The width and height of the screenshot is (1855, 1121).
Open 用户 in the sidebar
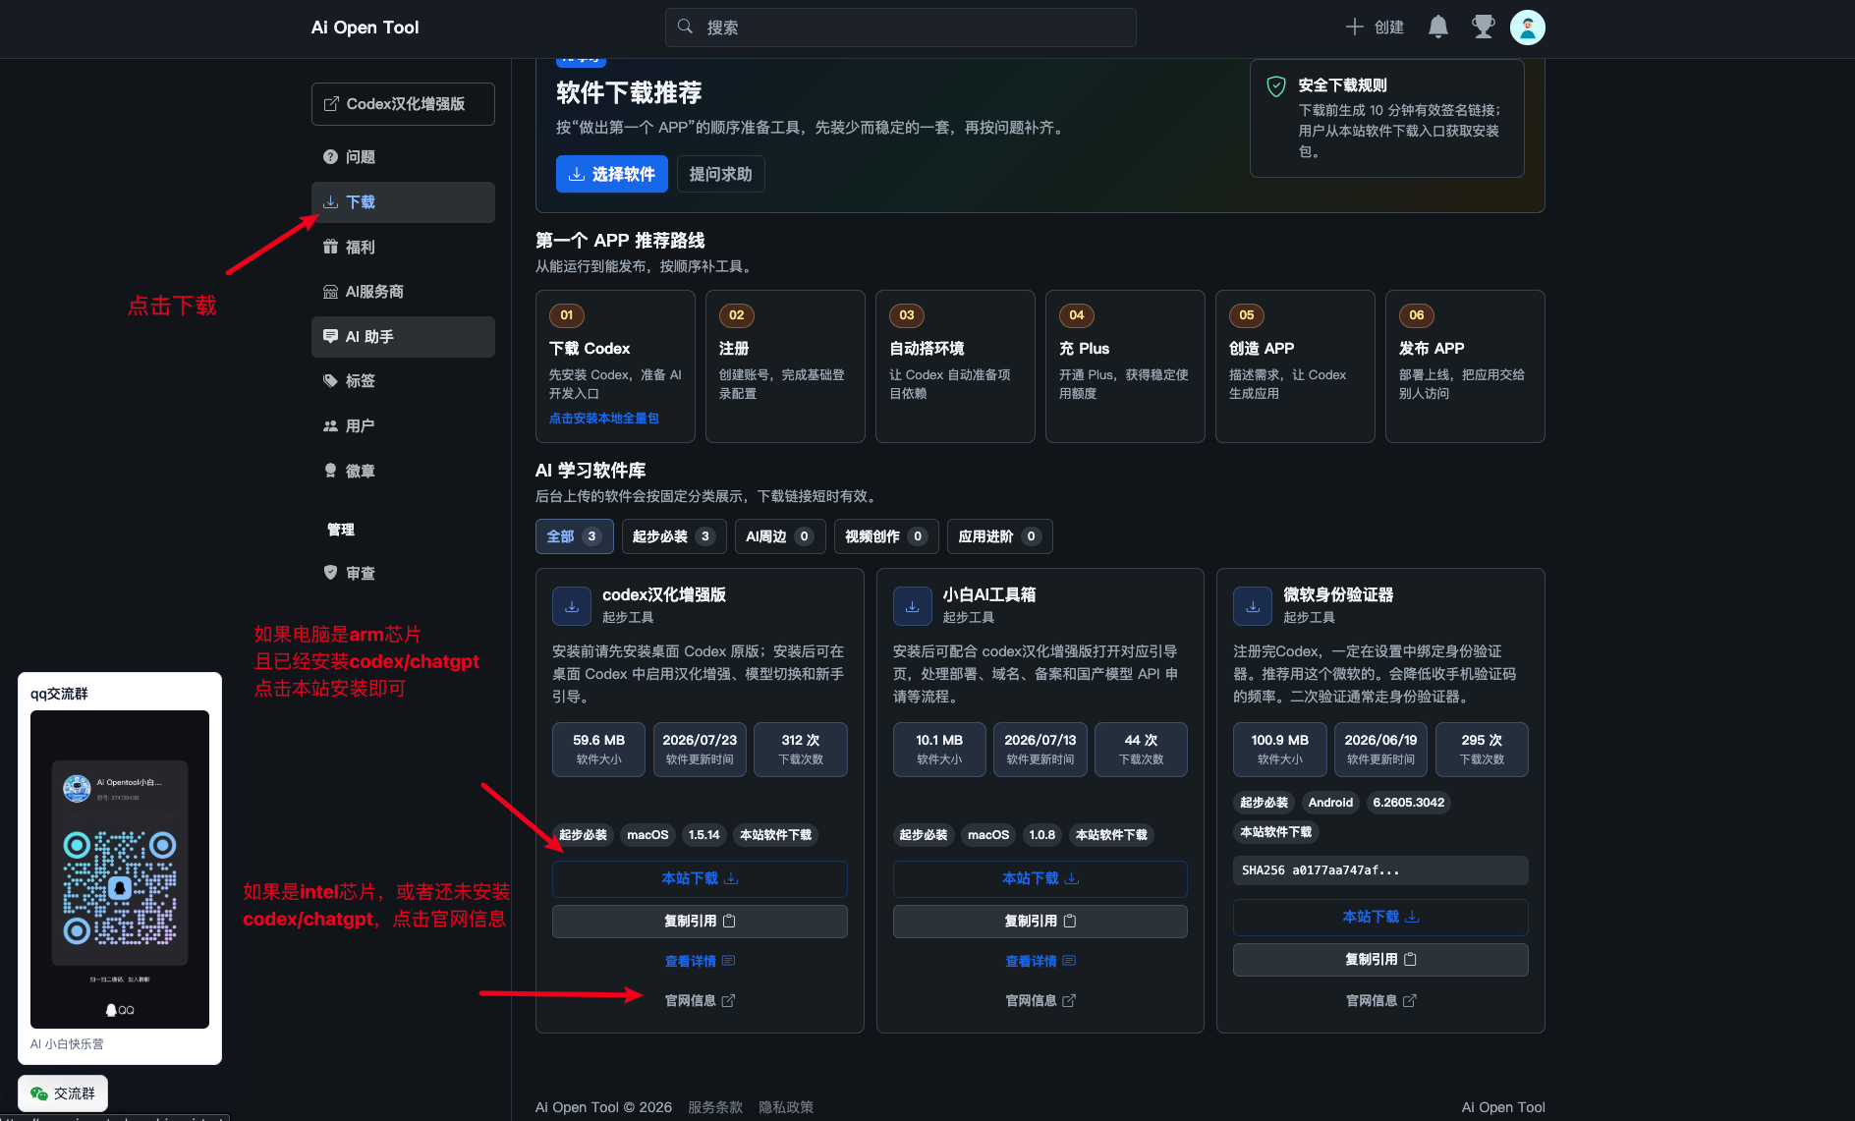(403, 426)
